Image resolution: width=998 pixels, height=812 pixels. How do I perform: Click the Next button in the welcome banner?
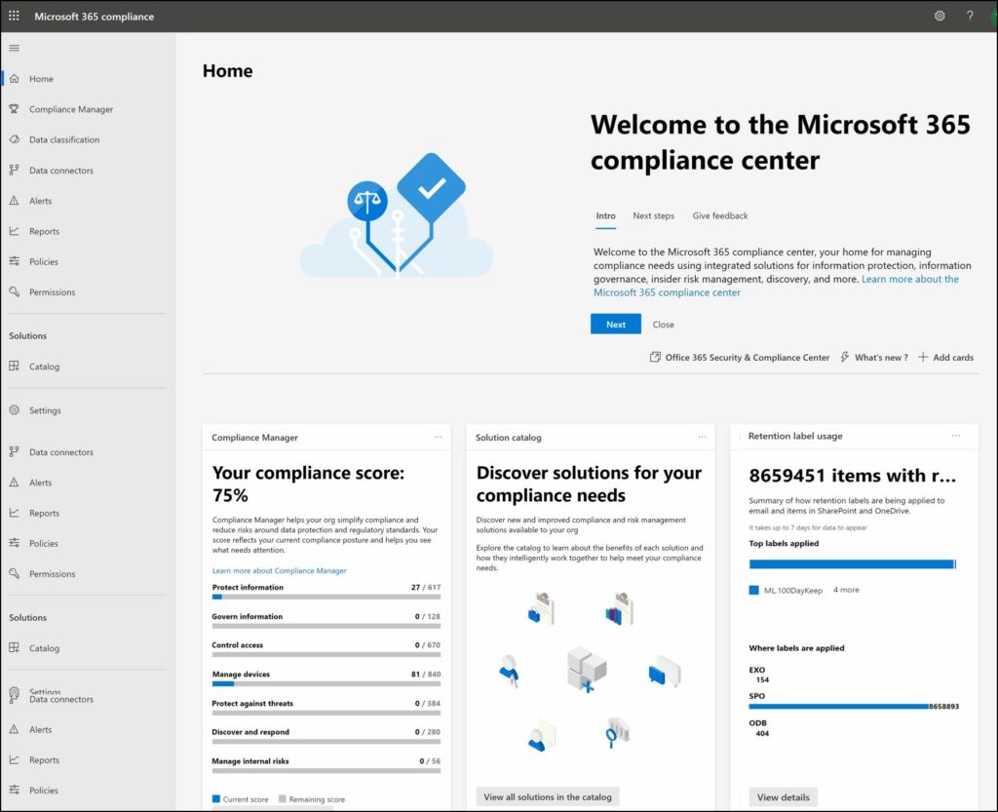pyautogui.click(x=615, y=324)
